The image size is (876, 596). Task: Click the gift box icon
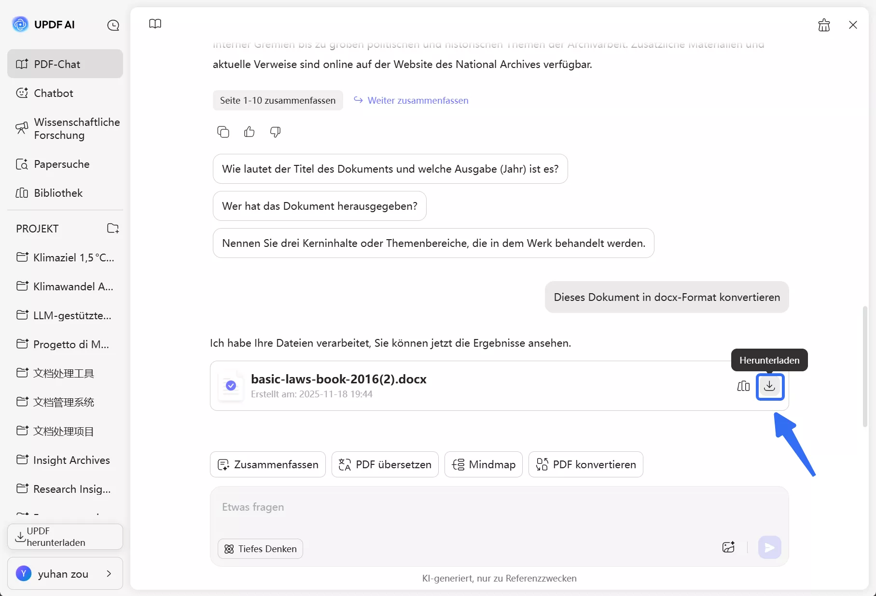[824, 25]
